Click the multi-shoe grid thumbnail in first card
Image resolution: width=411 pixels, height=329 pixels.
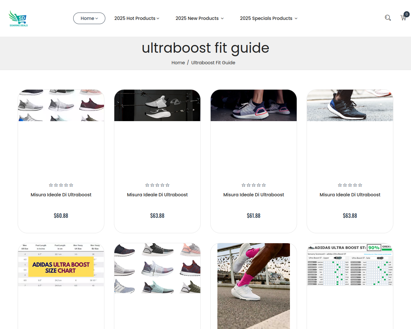tap(61, 105)
